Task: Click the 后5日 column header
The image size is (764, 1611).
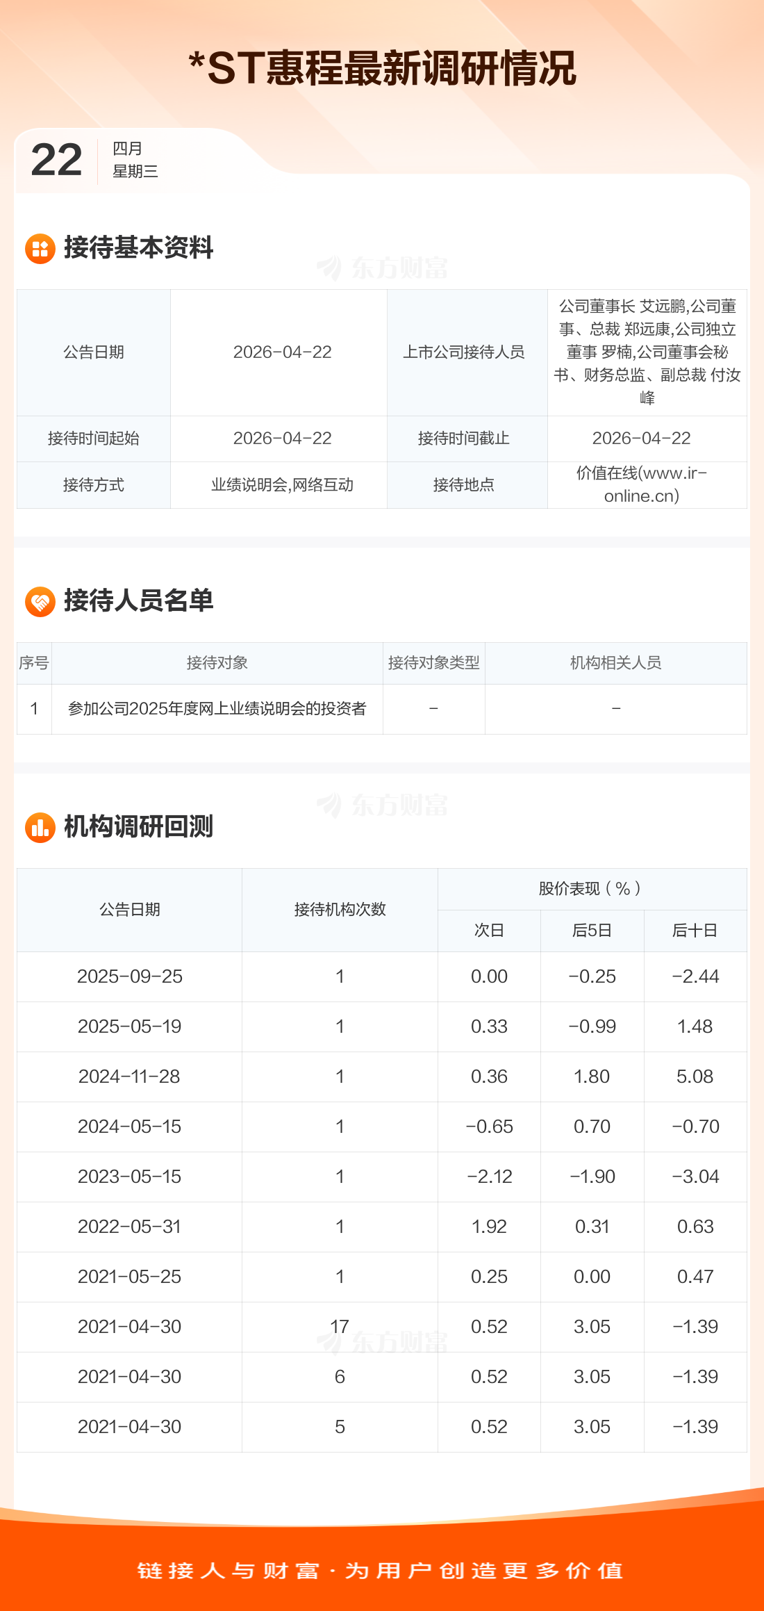Action: tap(592, 931)
